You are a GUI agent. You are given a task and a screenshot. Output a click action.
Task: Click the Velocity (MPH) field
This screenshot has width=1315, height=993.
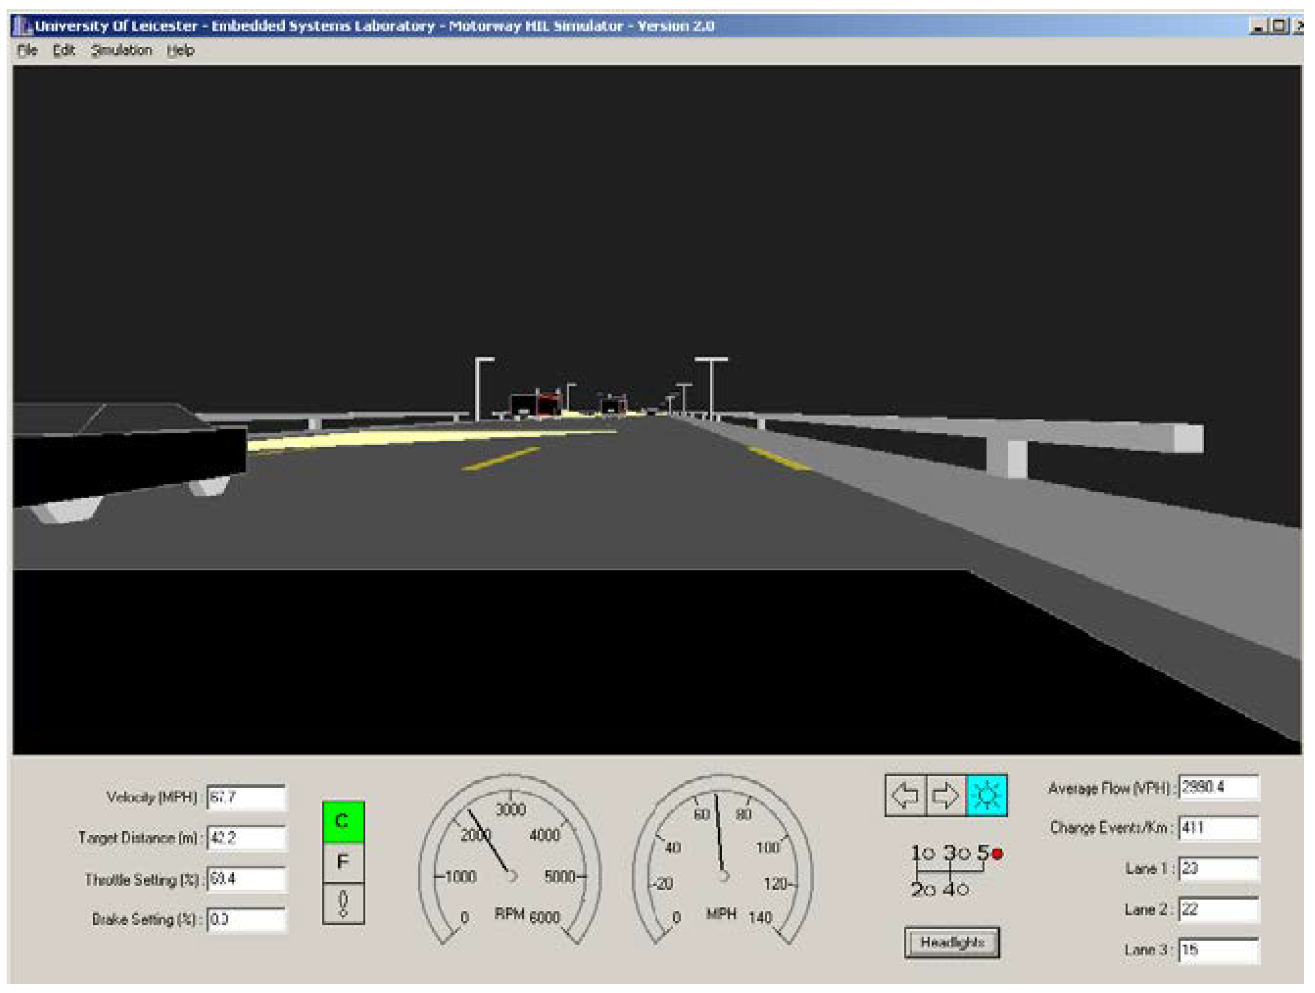coord(246,797)
